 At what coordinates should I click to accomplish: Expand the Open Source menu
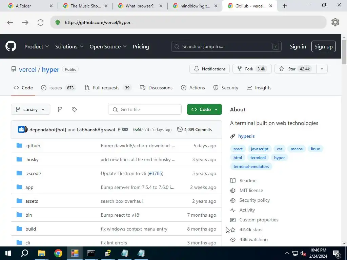108,46
